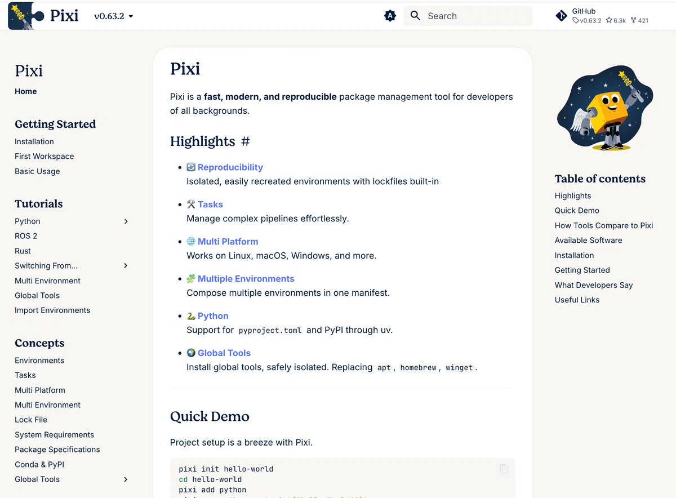The width and height of the screenshot is (676, 498).
Task: Click the Pixi site title text
Action: pos(64,16)
